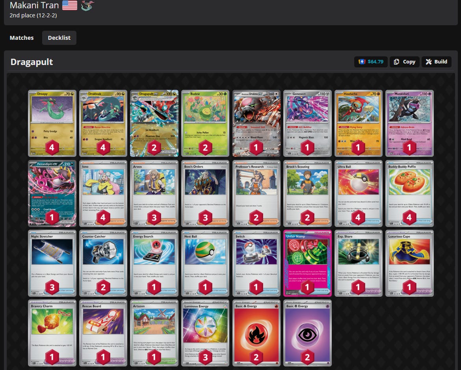Image resolution: width=461 pixels, height=370 pixels.
Task: Open the Energy Search card
Action: 154,263
